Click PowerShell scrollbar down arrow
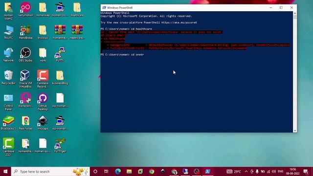 tap(295, 131)
